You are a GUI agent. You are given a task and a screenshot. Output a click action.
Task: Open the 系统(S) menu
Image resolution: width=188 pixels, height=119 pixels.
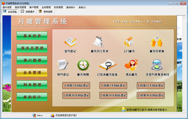click(82, 7)
